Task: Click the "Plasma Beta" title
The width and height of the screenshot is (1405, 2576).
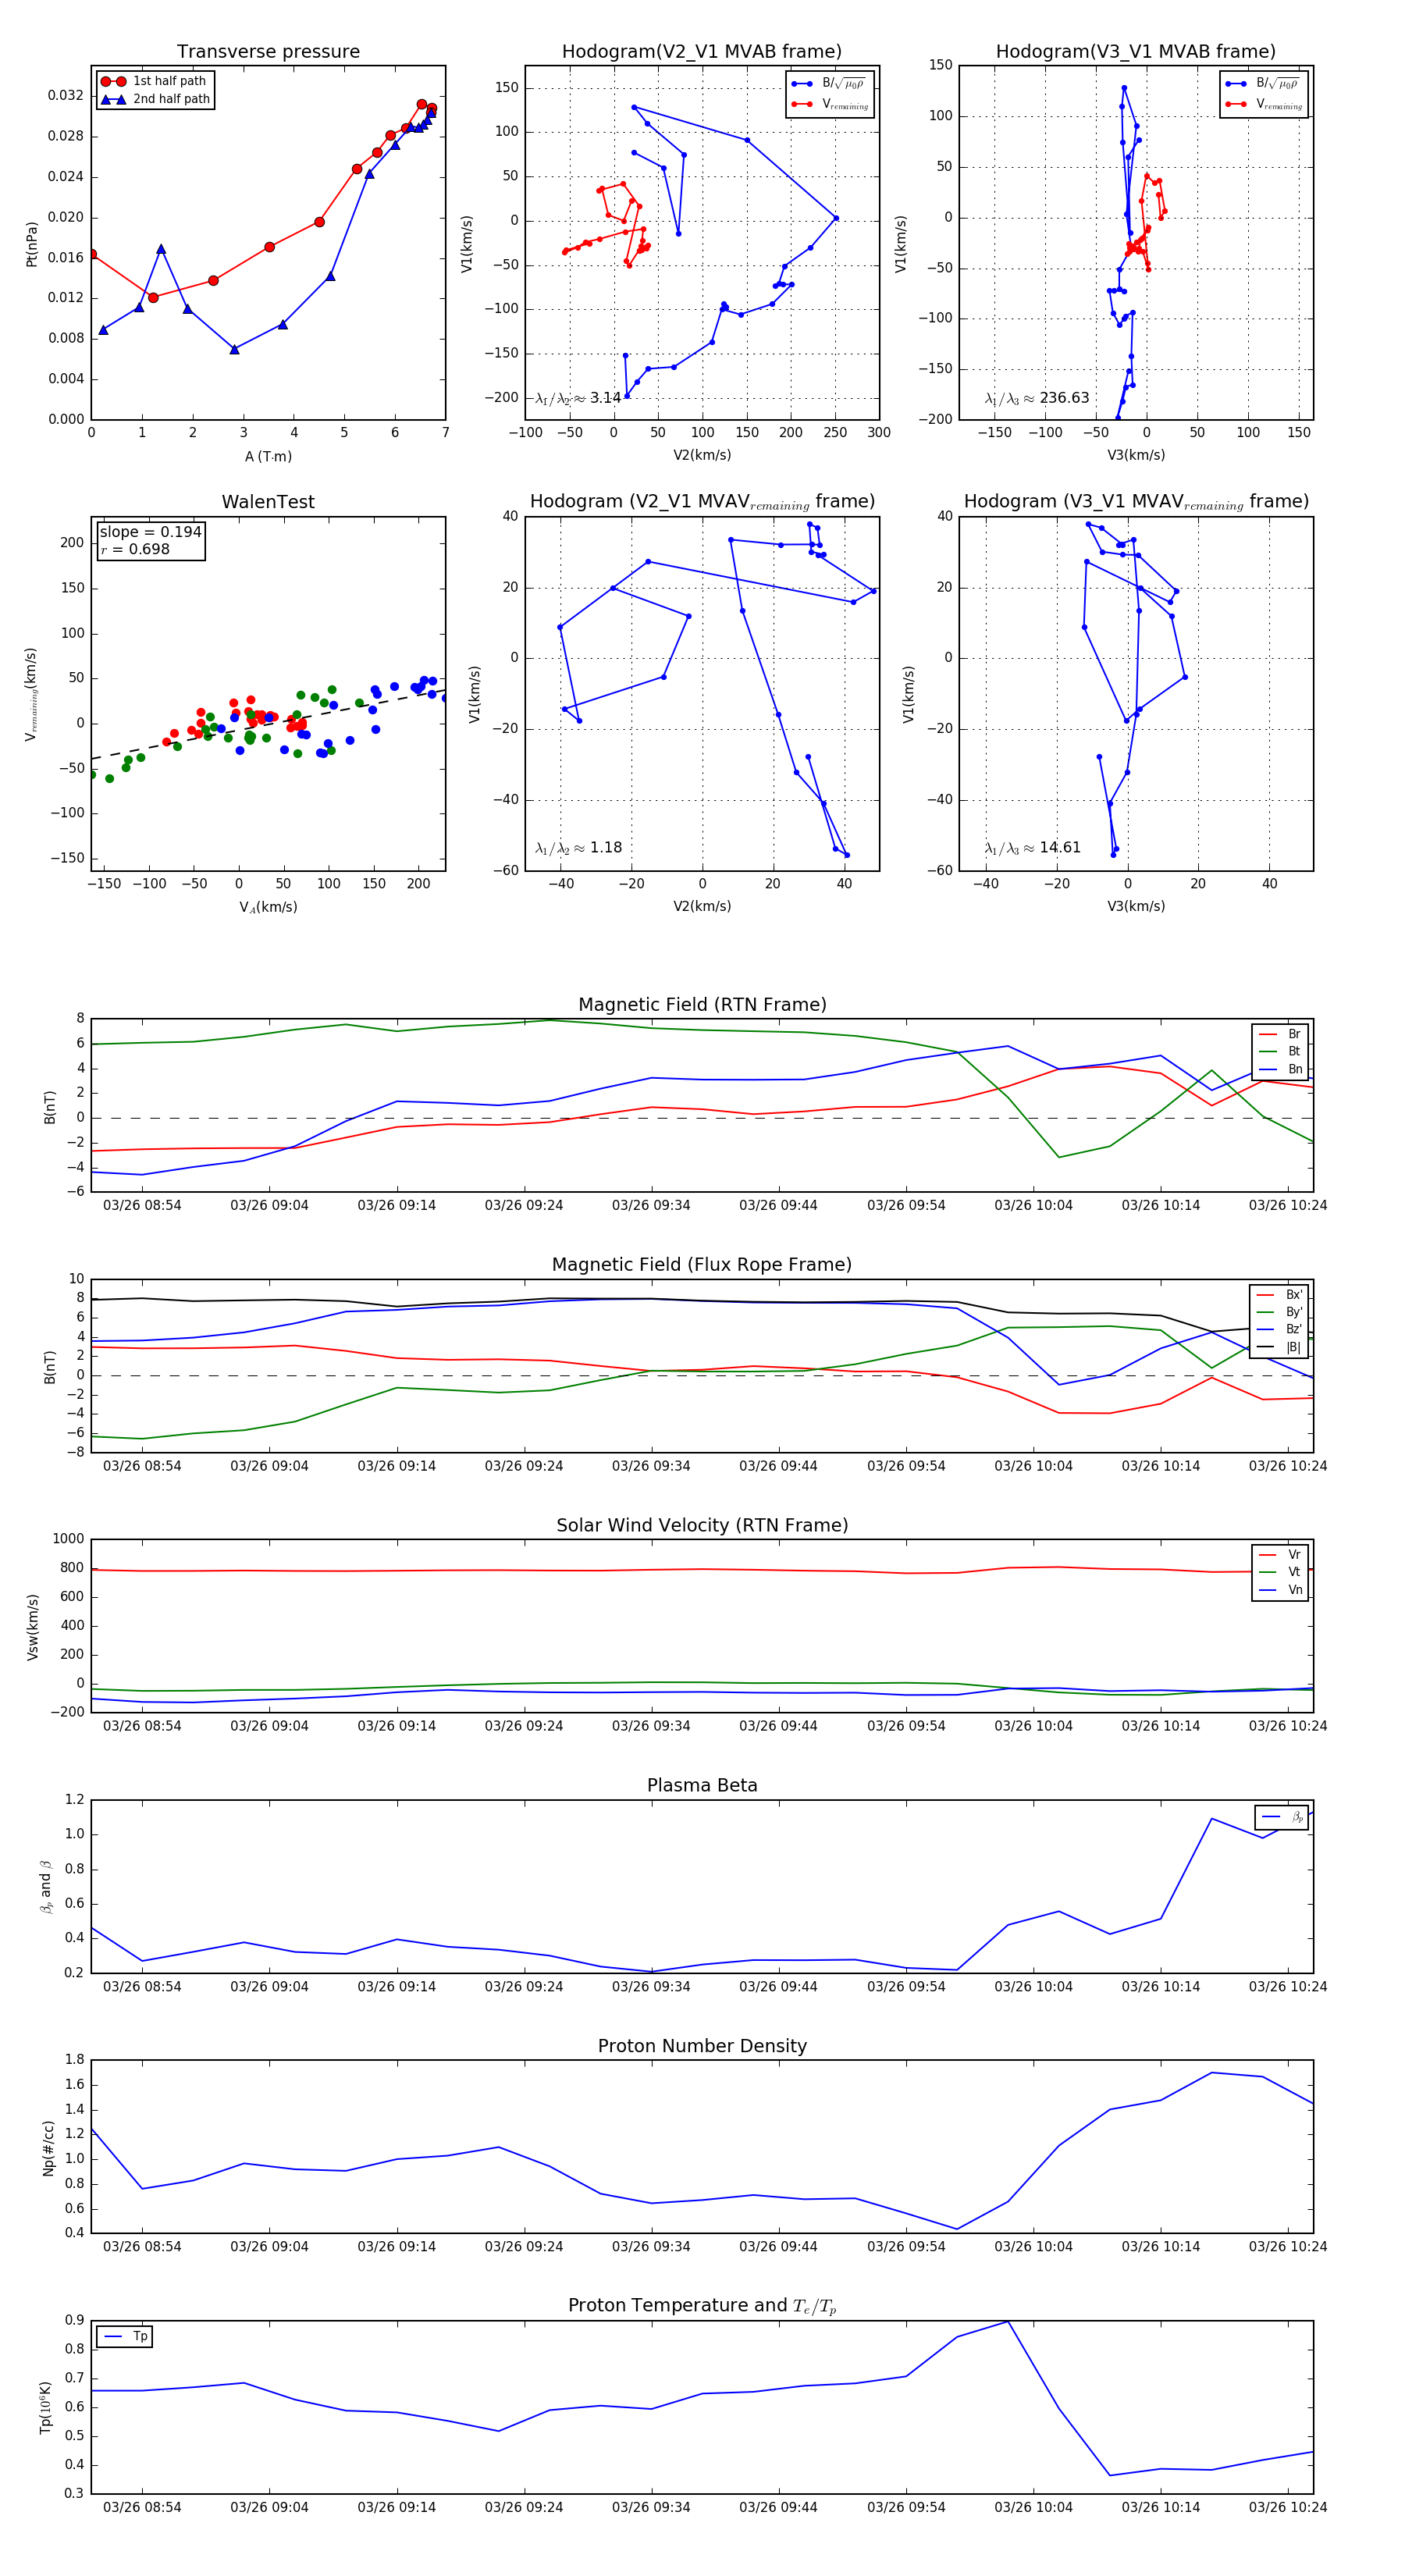Action: point(702,1785)
